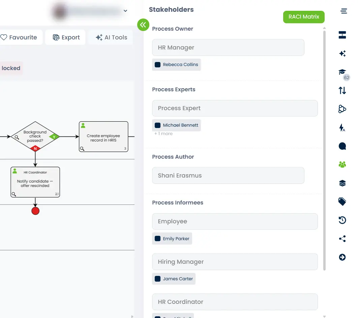Collapse the Stakeholders panel with double chevron
This screenshot has height=318, width=358.
coord(143,25)
